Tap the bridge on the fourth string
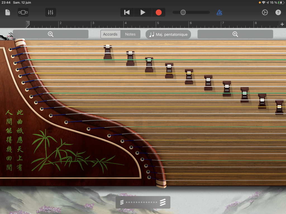Image resolution: width=286 pixels, height=214 pixels. pyautogui.click(x=169, y=70)
